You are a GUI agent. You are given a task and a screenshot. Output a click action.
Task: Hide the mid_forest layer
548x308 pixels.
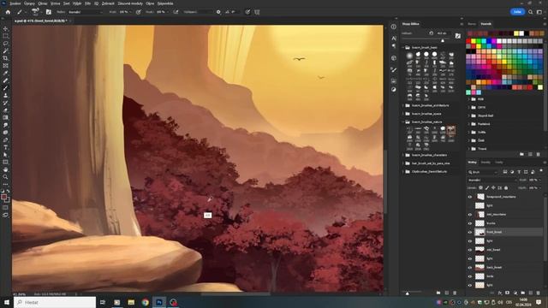(470, 250)
